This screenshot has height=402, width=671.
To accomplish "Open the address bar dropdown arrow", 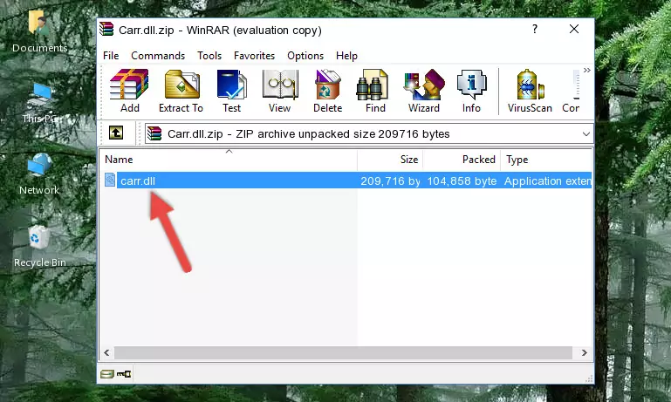I will click(x=585, y=134).
